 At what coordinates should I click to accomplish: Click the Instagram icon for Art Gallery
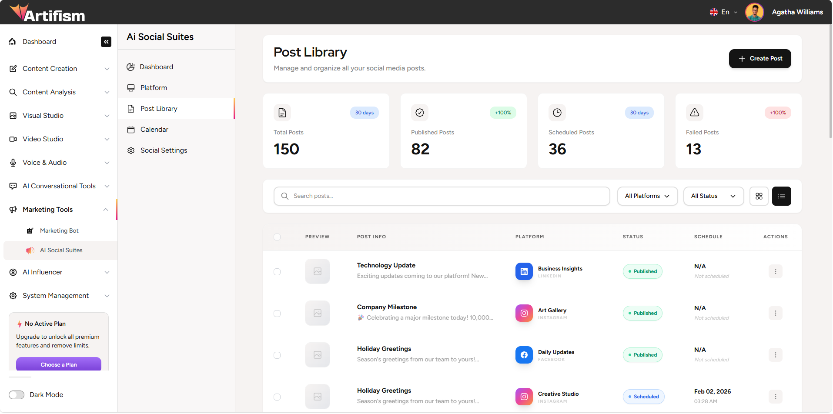pyautogui.click(x=524, y=313)
